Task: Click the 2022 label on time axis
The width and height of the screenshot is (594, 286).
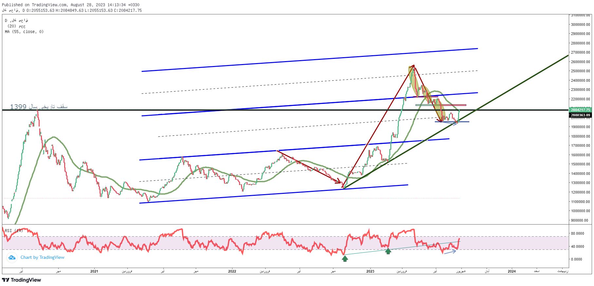Action: coord(232,271)
